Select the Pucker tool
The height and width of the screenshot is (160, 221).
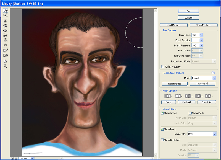[5, 26]
